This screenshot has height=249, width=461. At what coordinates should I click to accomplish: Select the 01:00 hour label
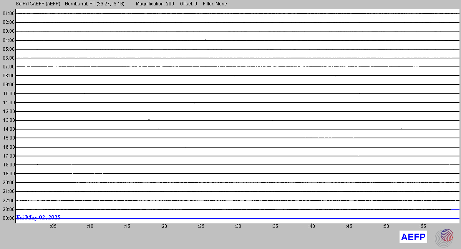pyautogui.click(x=8, y=13)
